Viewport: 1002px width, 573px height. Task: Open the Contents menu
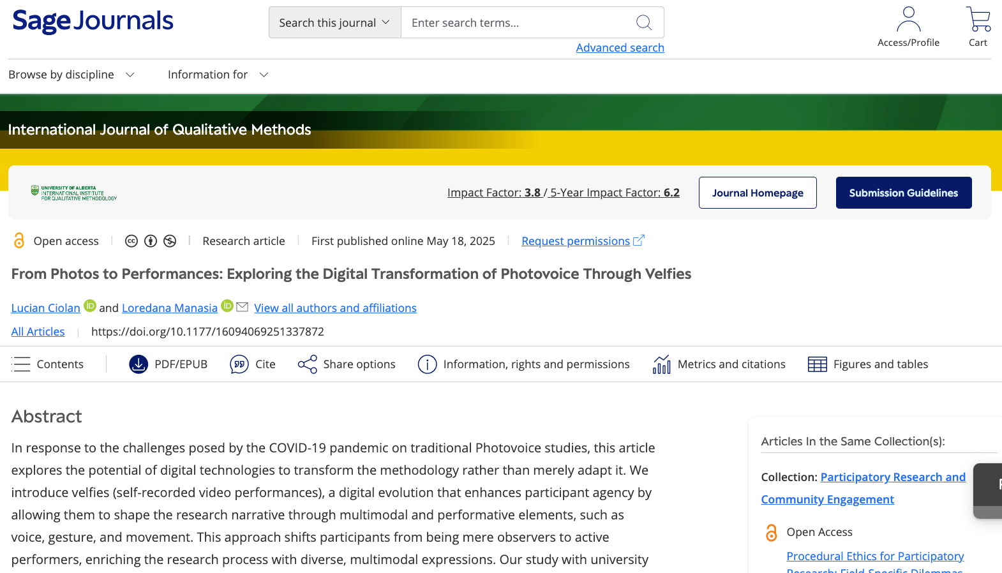pyautogui.click(x=48, y=364)
